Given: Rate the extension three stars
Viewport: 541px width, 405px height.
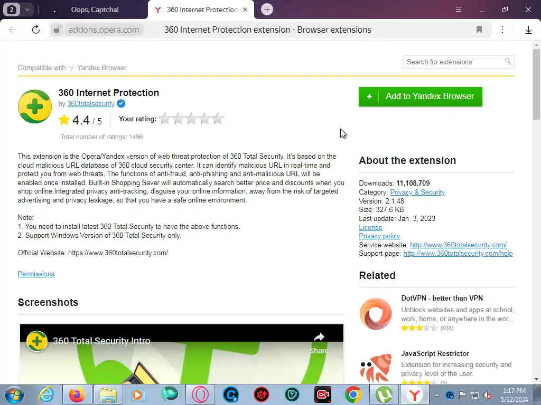Looking at the screenshot, I should pos(191,119).
